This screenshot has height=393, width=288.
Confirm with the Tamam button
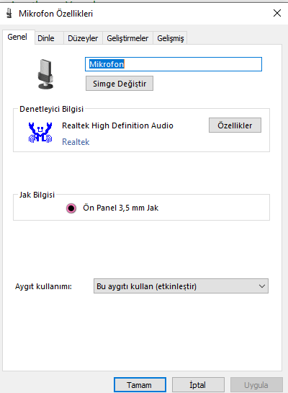(x=140, y=385)
